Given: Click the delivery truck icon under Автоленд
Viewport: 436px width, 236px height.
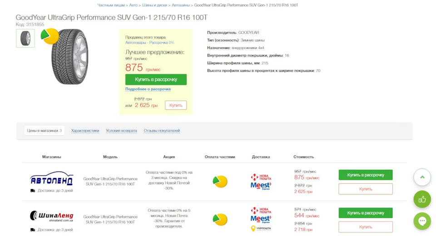Looking at the screenshot, I should point(33,191).
